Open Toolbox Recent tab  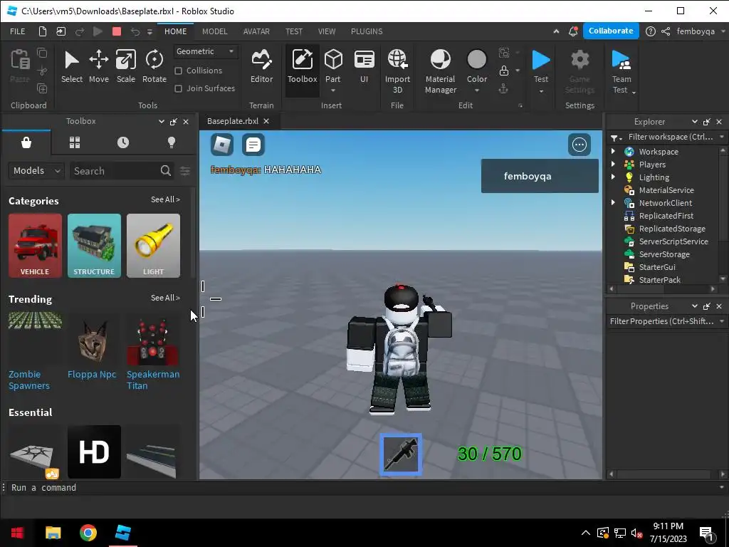pyautogui.click(x=123, y=142)
